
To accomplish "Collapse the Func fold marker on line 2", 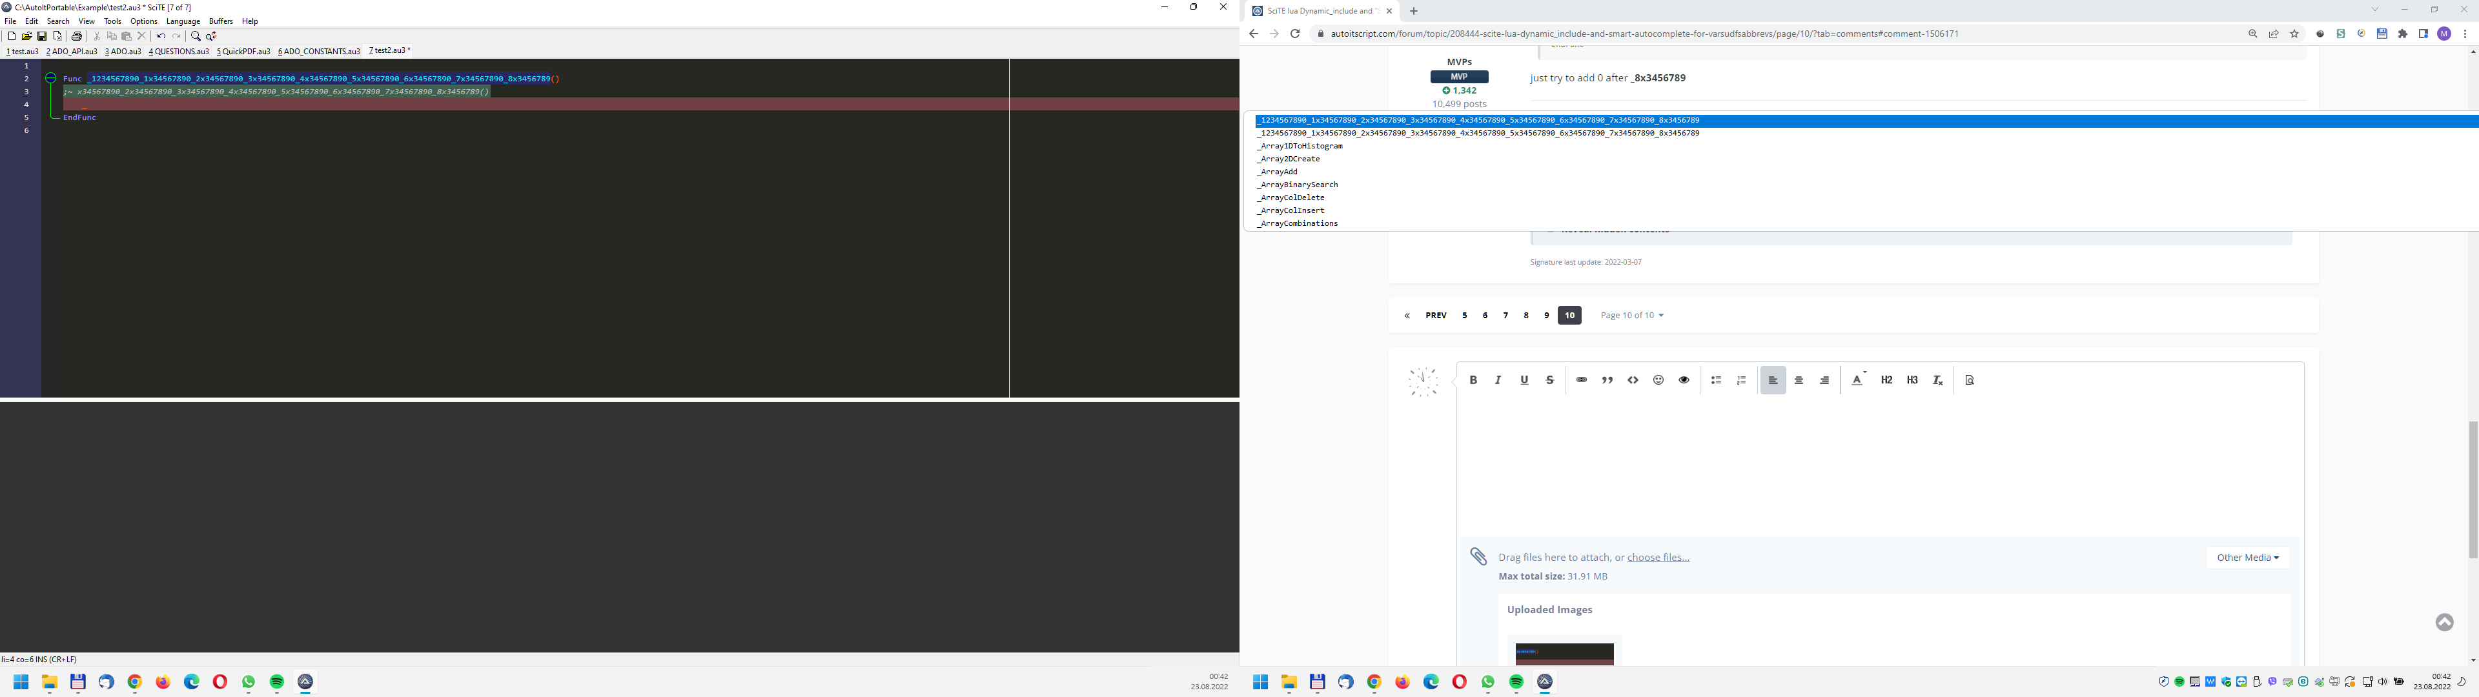I will pyautogui.click(x=51, y=78).
